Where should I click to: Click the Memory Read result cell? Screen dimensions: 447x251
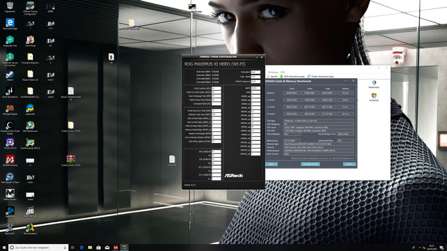tap(292, 93)
